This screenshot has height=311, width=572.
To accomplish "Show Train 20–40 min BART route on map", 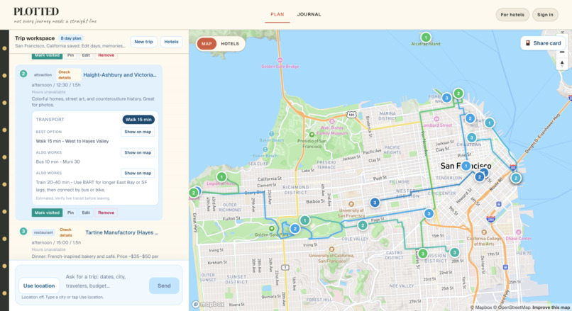I will click(x=138, y=174).
